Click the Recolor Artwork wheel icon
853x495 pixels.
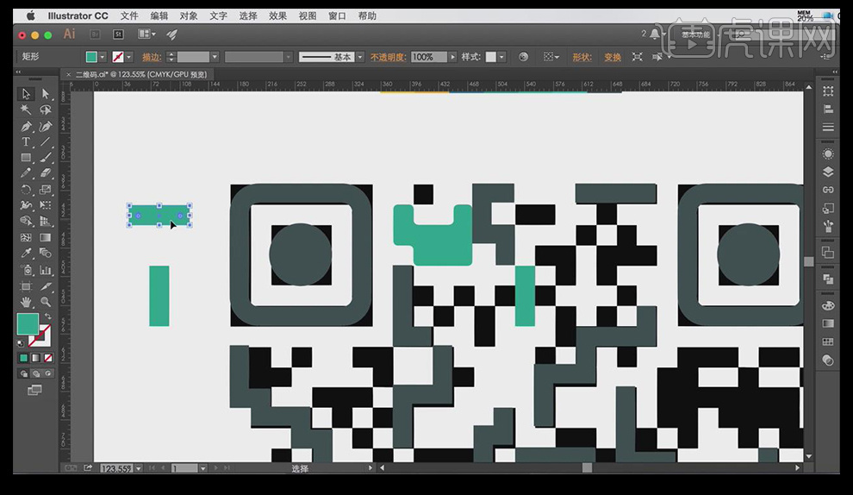pyautogui.click(x=523, y=57)
